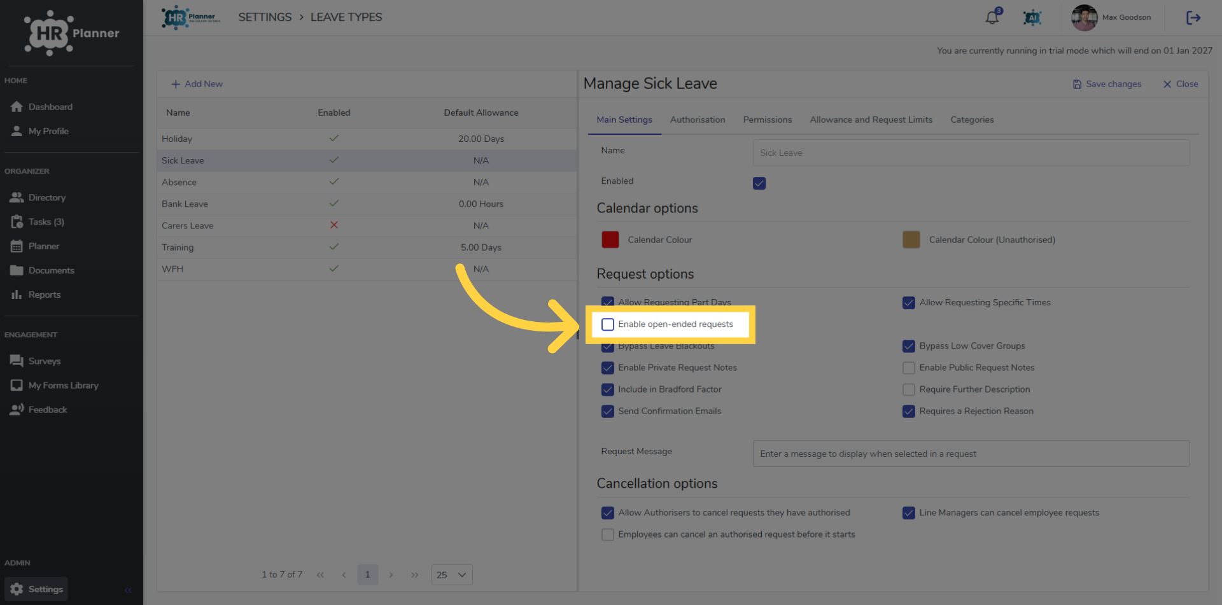This screenshot has width=1222, height=605.
Task: Go to the next page arrow
Action: click(x=391, y=575)
